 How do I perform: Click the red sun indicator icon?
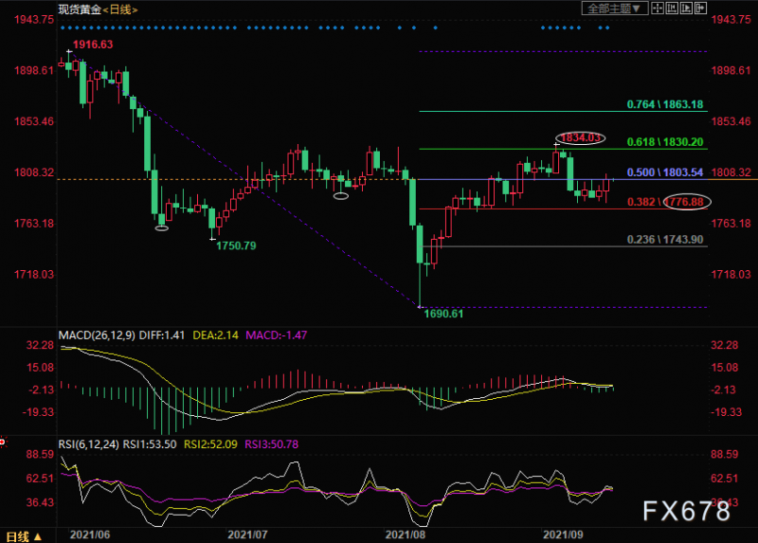click(3, 442)
